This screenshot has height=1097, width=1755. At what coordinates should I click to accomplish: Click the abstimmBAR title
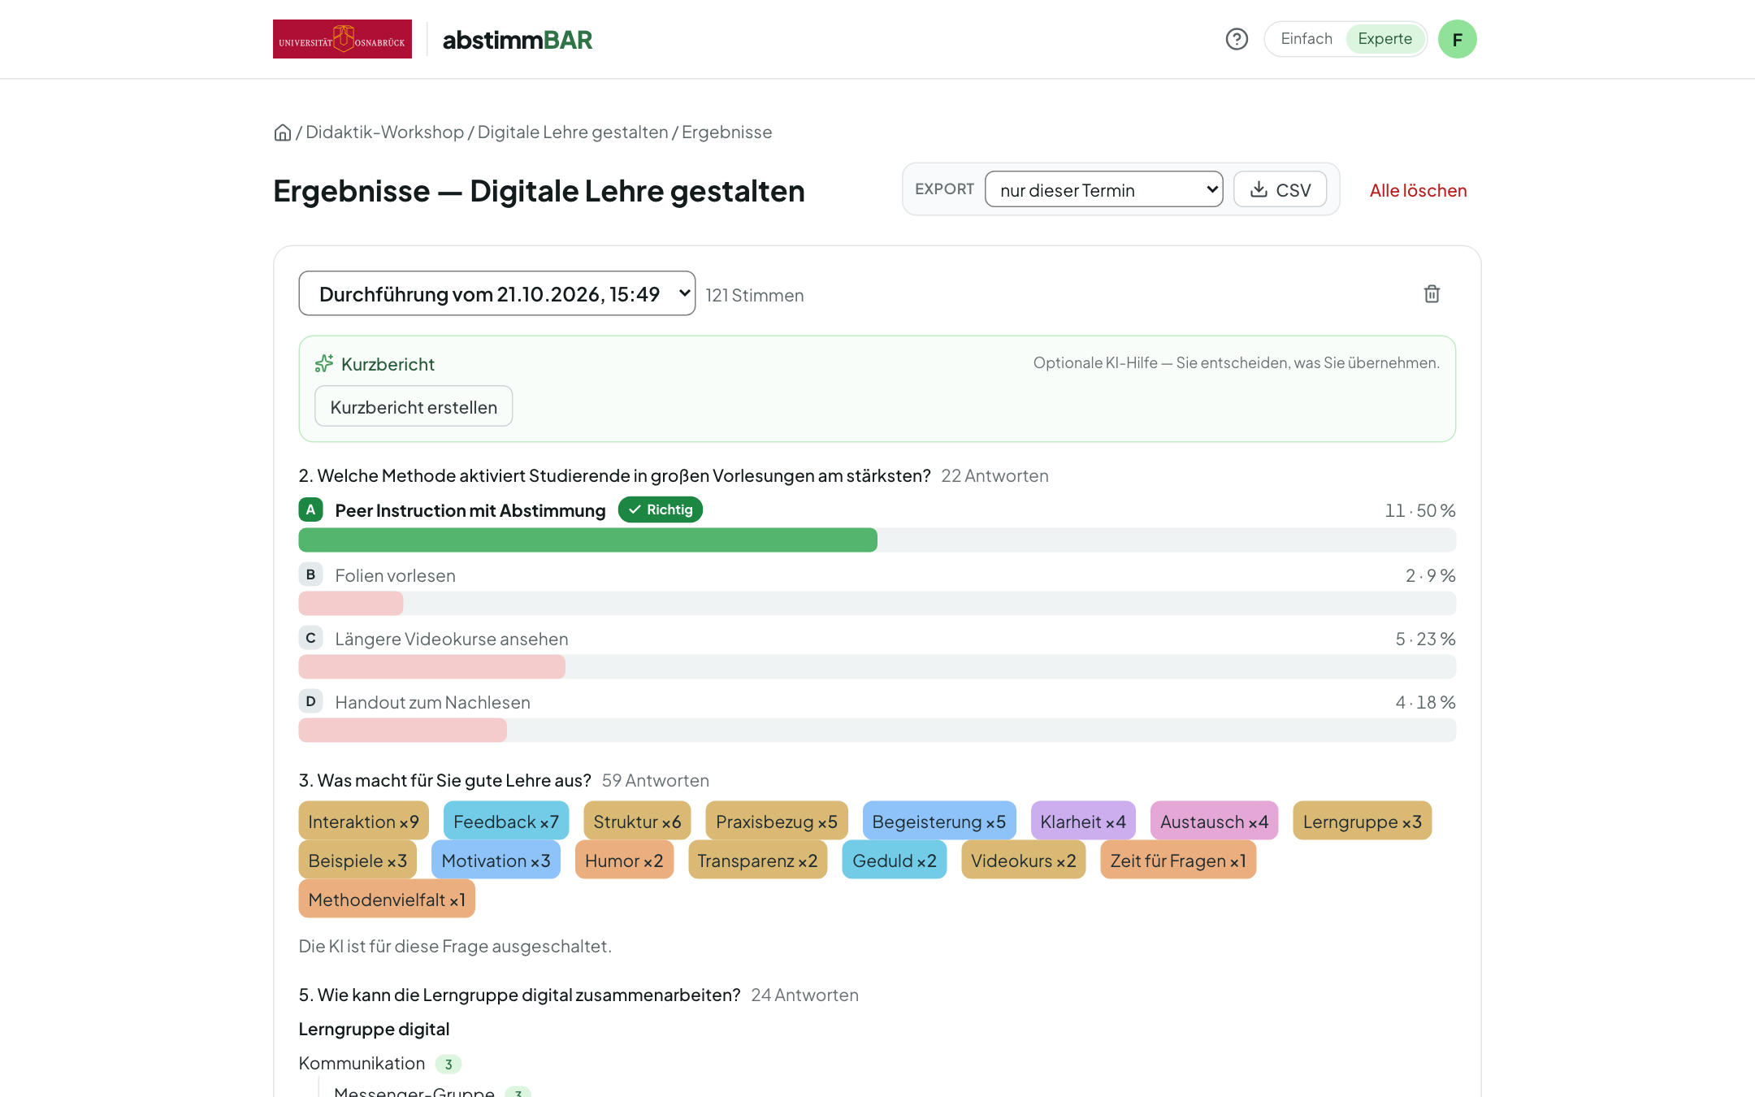[517, 39]
